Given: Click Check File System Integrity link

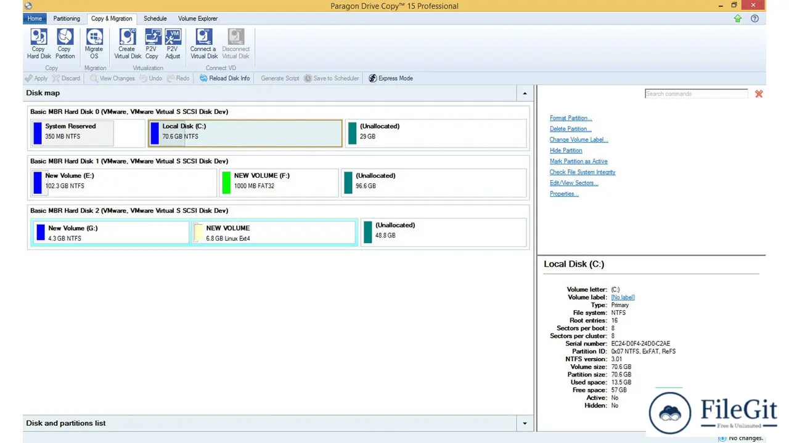Looking at the screenshot, I should click(x=583, y=172).
